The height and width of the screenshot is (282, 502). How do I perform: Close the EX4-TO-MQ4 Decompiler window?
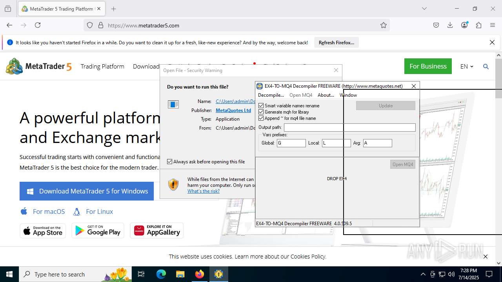coord(414,86)
